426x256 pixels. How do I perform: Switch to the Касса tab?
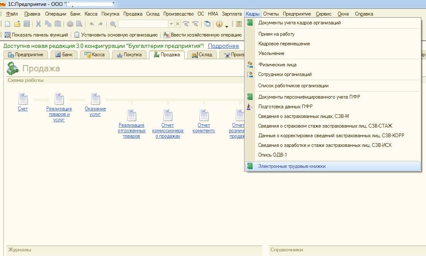(95, 55)
